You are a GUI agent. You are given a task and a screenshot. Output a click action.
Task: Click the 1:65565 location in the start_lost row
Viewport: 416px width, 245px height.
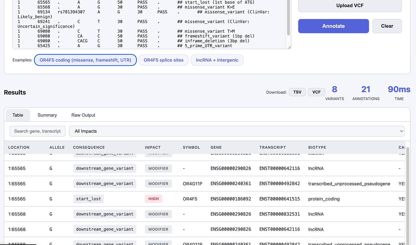(17, 199)
